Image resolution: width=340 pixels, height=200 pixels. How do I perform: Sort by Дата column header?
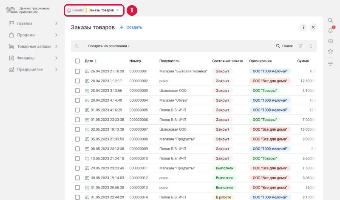(89, 61)
